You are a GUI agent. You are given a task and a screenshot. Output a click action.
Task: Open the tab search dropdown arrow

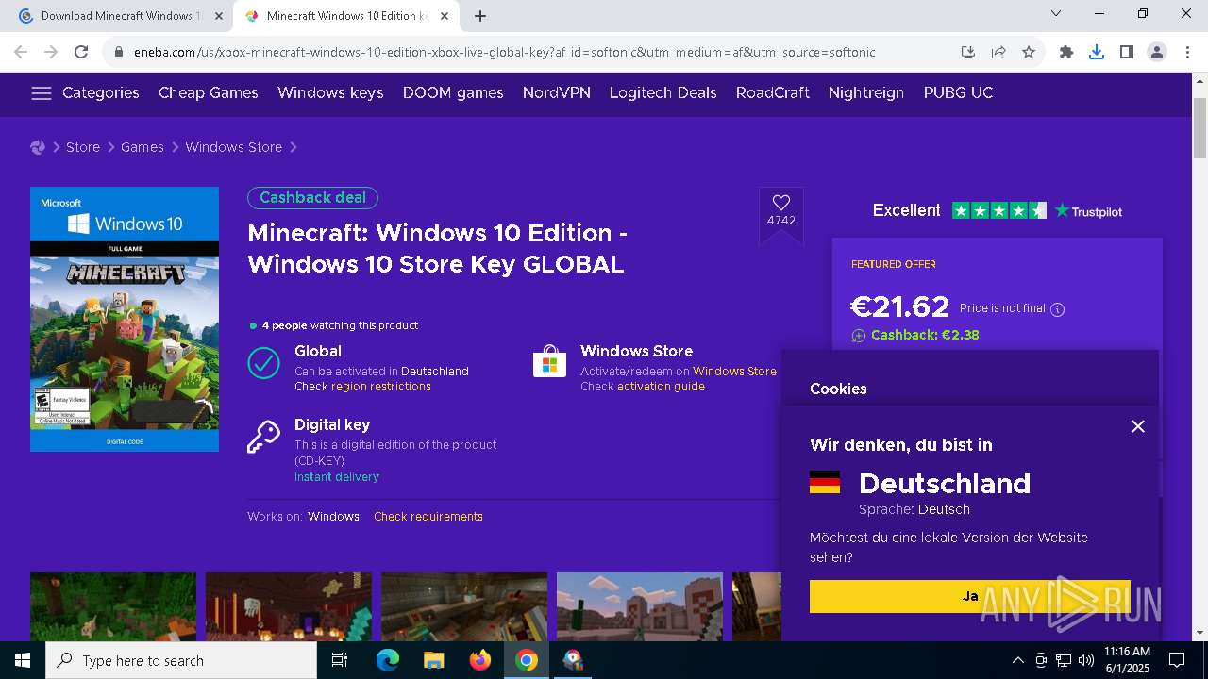tap(1056, 13)
